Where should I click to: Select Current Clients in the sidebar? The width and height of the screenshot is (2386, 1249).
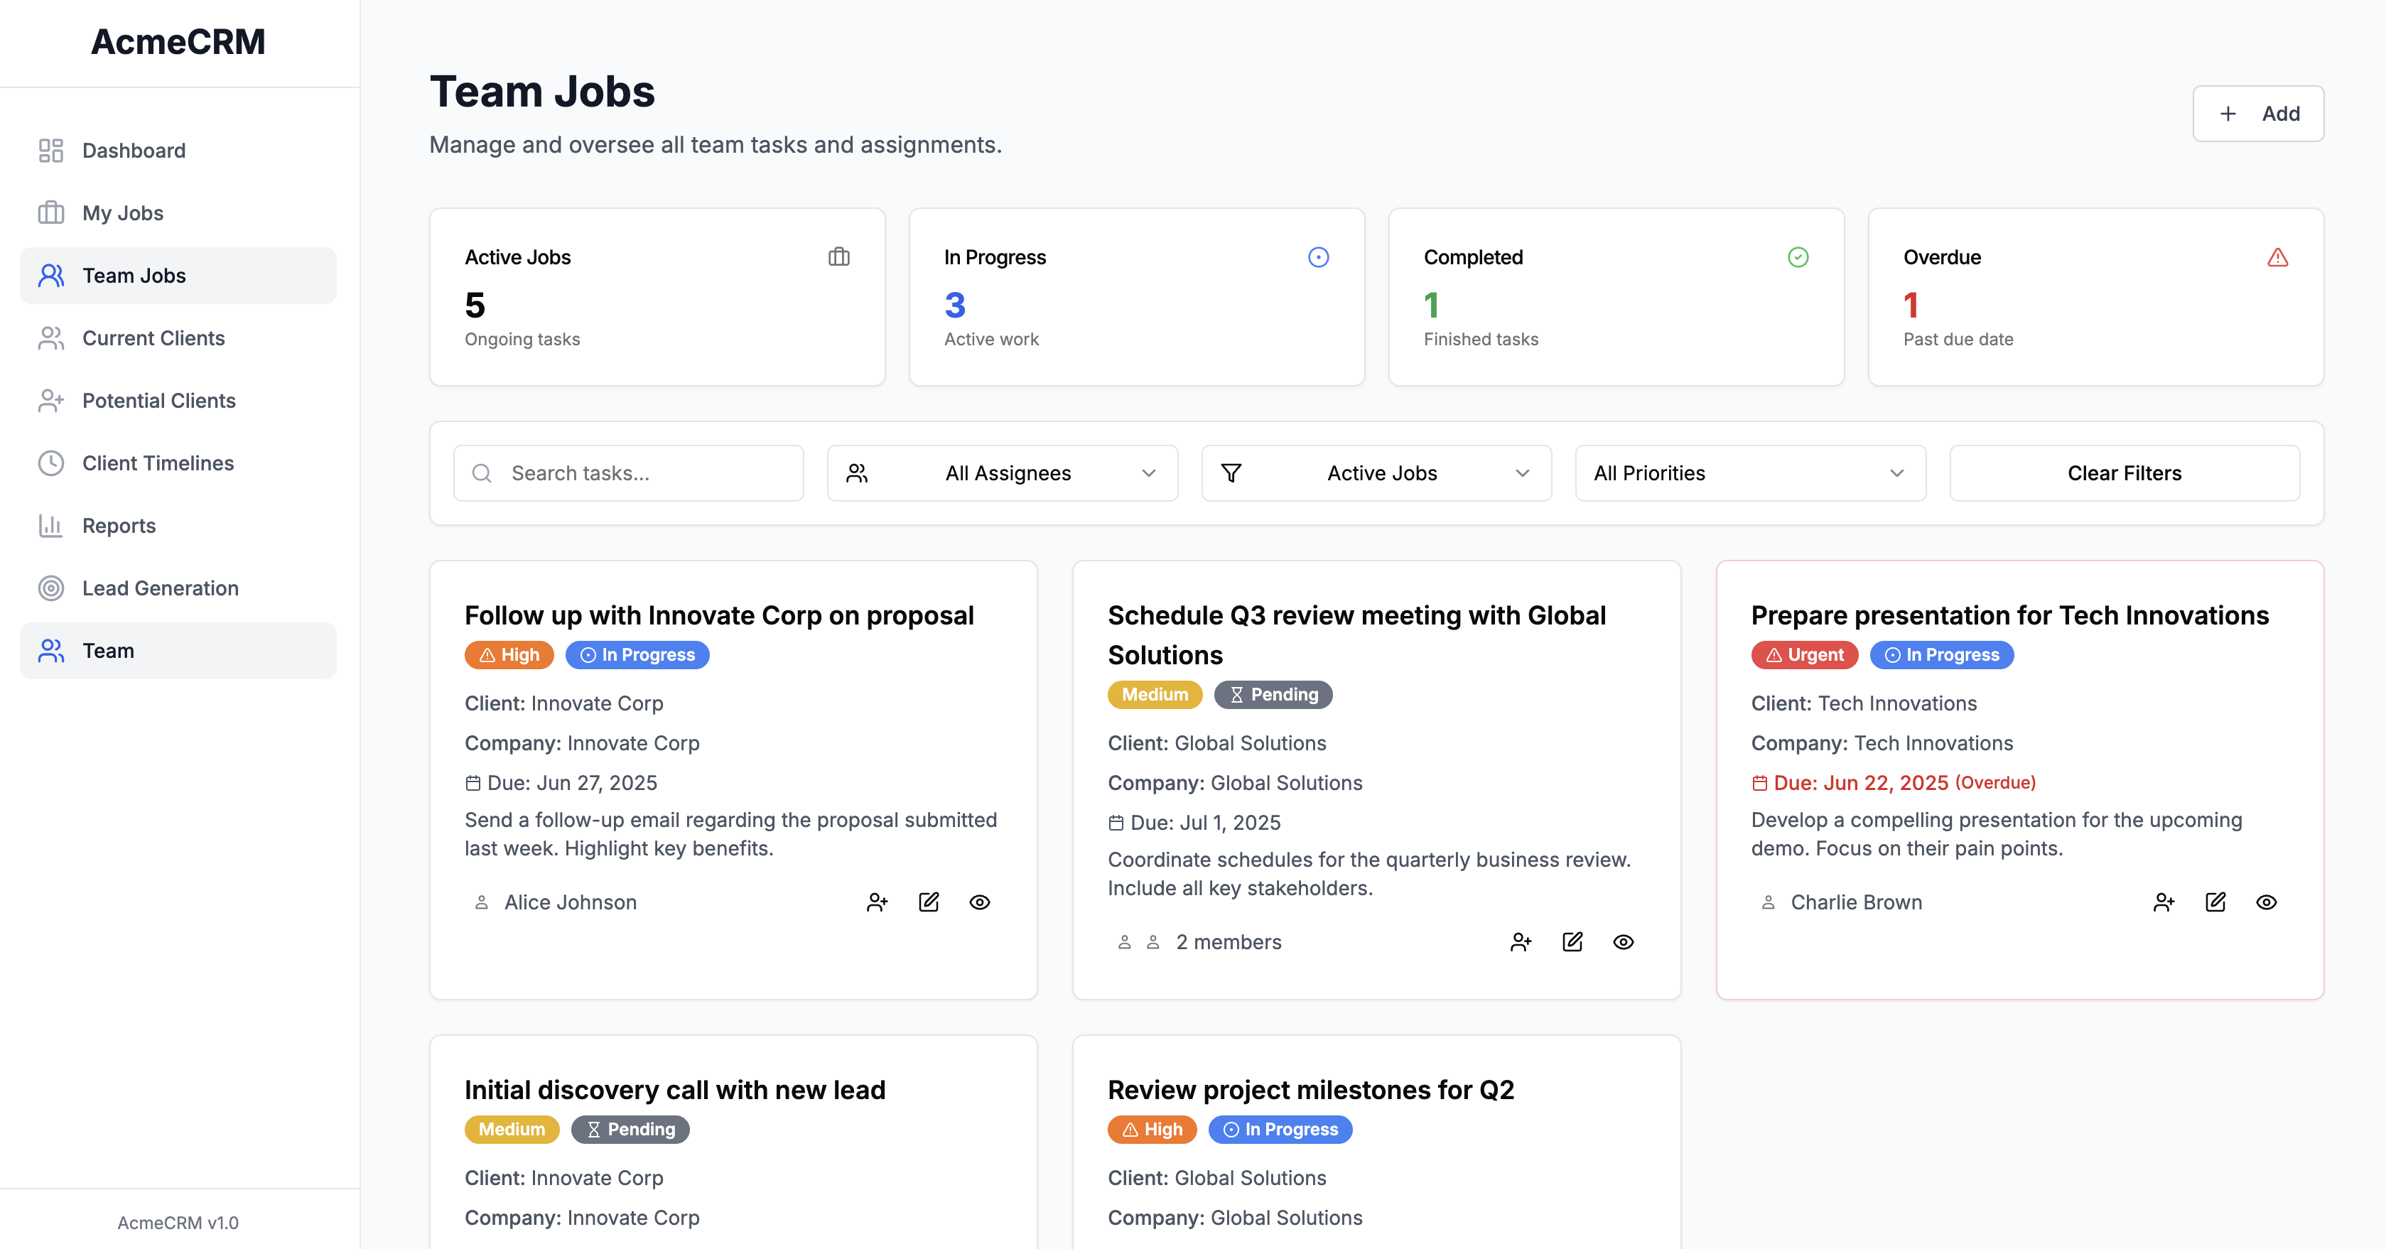pos(178,338)
